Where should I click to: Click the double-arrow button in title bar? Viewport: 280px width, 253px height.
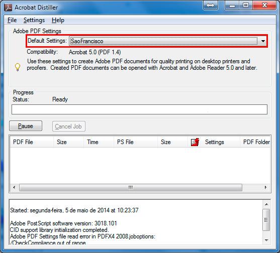coord(211,5)
